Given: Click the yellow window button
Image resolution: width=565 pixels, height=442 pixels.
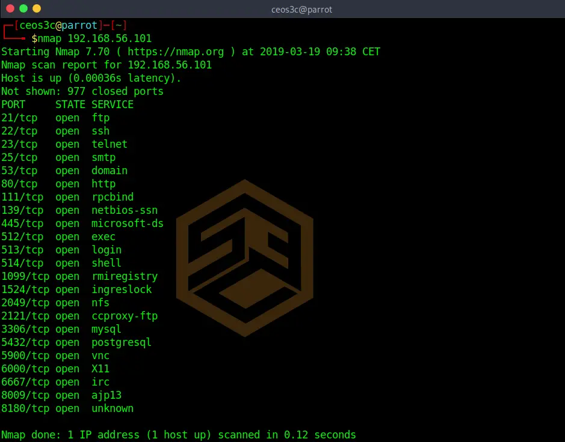Looking at the screenshot, I should click(x=37, y=8).
